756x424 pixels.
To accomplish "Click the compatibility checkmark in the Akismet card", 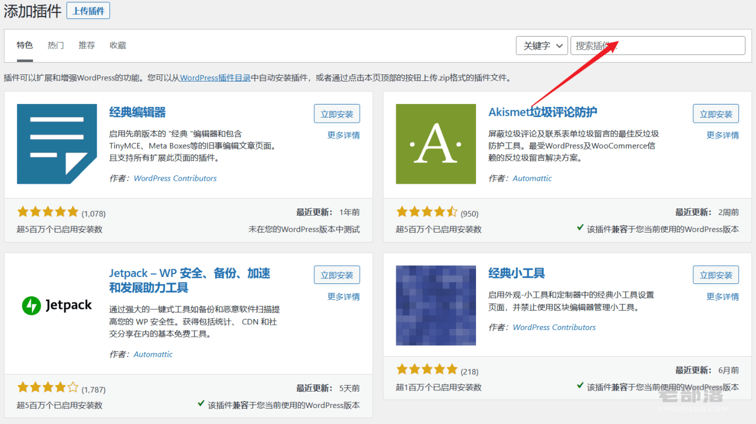I will coord(581,227).
